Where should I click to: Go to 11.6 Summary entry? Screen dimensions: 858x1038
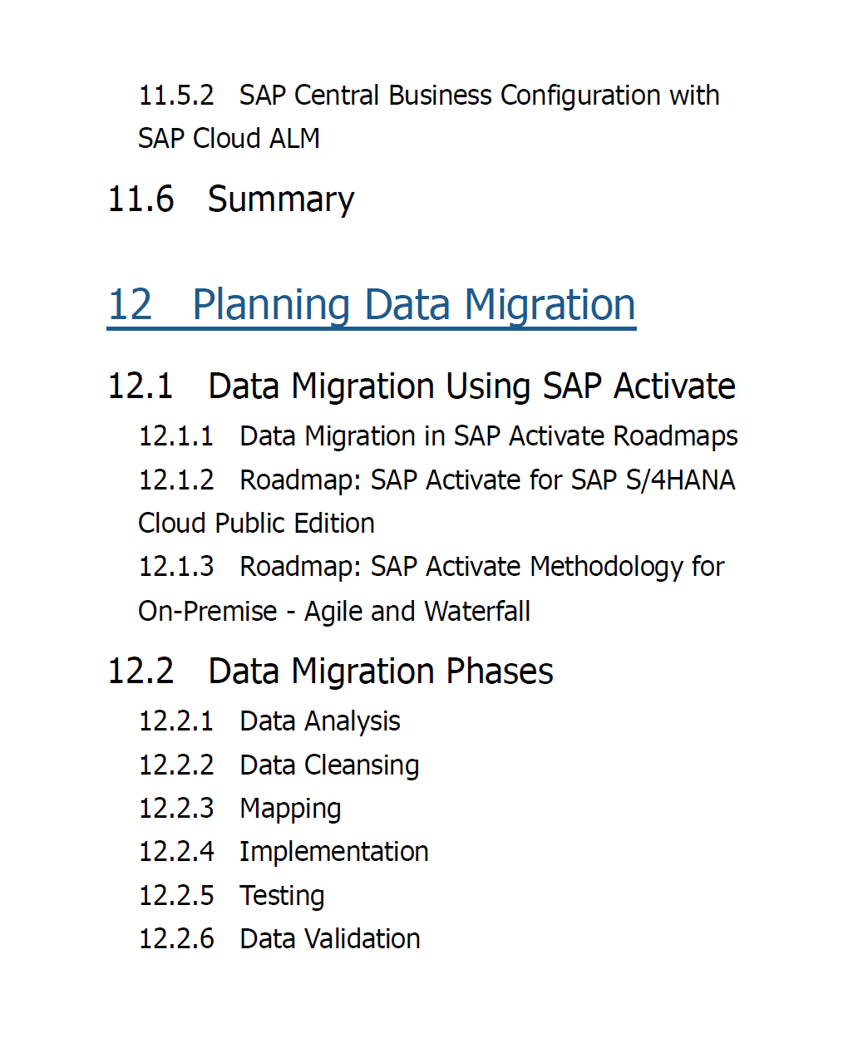click(x=231, y=199)
